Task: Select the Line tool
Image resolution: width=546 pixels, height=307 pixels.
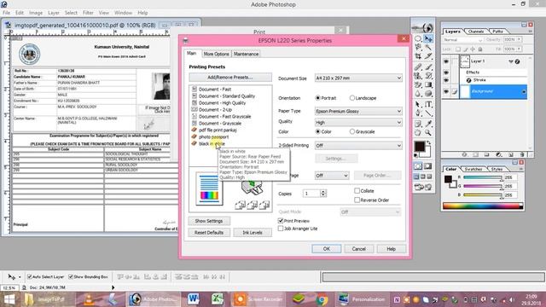Action: (428, 113)
